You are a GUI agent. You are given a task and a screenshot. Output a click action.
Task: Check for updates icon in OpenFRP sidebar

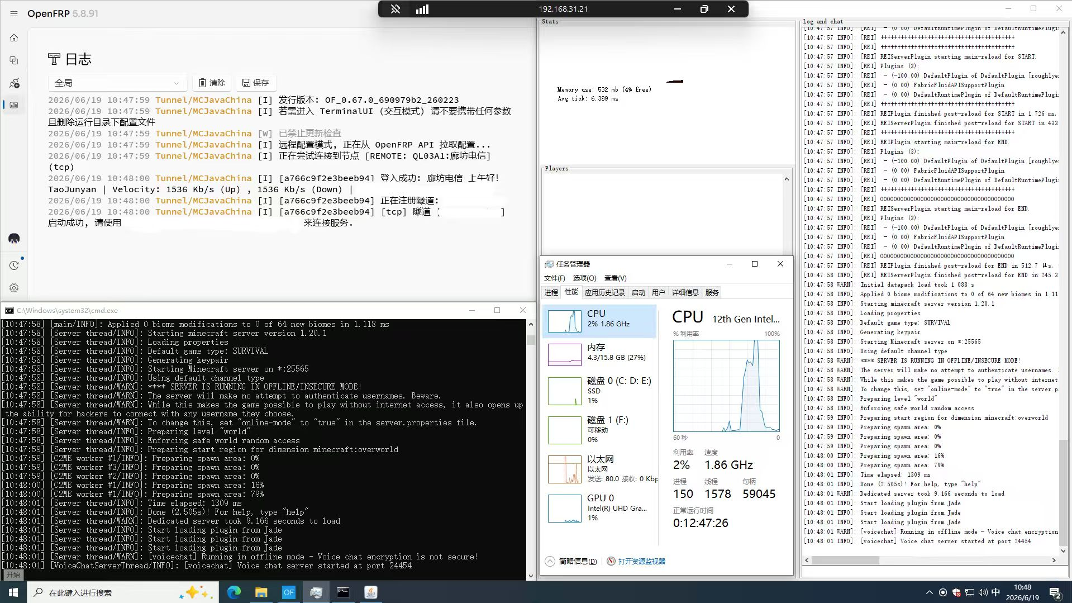click(14, 265)
